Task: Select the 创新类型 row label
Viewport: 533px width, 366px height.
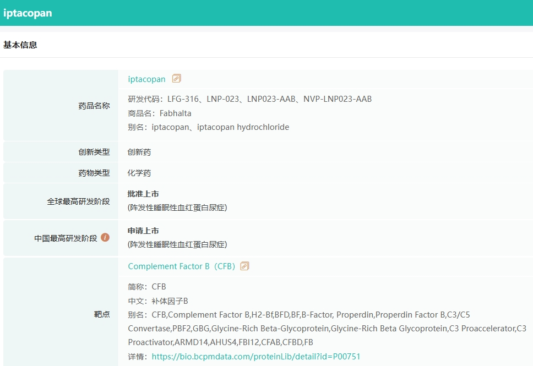Action: 94,152
